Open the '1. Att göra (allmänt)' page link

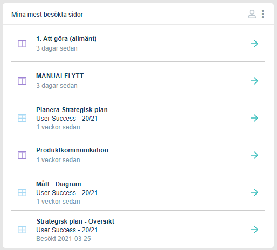(x=66, y=39)
